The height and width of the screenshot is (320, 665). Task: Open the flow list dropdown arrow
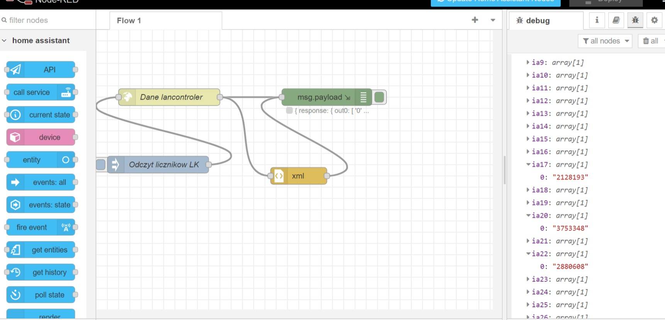(493, 20)
